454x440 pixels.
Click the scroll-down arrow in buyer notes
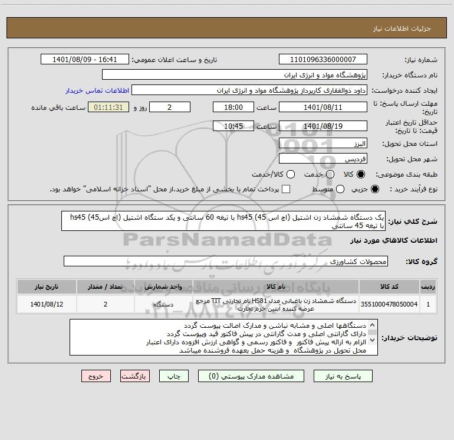[373, 340]
